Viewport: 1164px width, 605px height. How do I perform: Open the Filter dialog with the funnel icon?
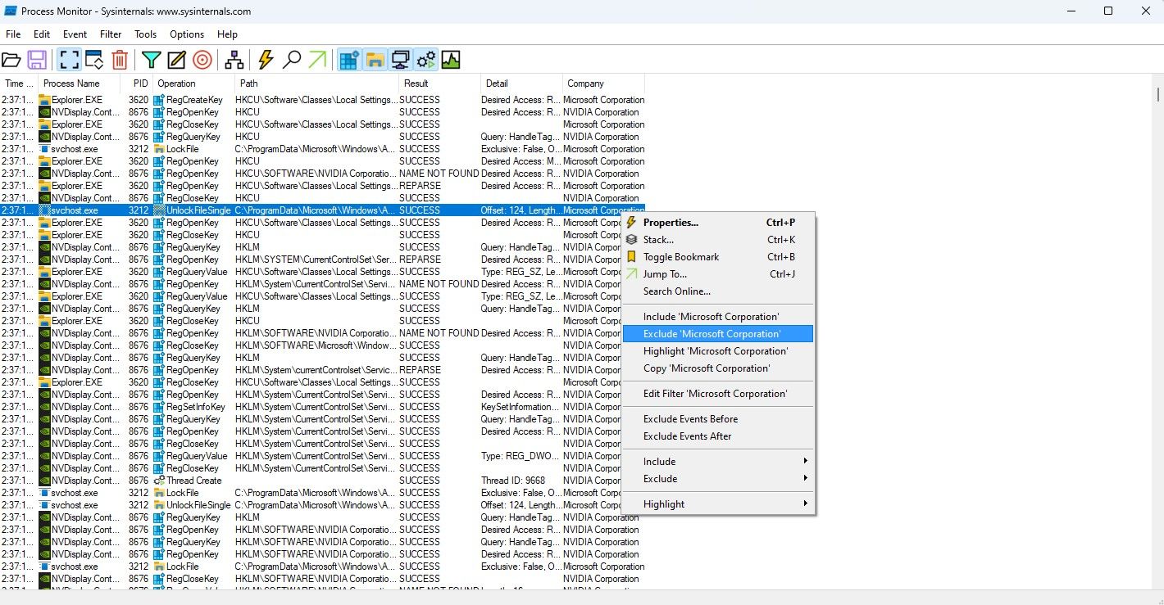click(151, 59)
